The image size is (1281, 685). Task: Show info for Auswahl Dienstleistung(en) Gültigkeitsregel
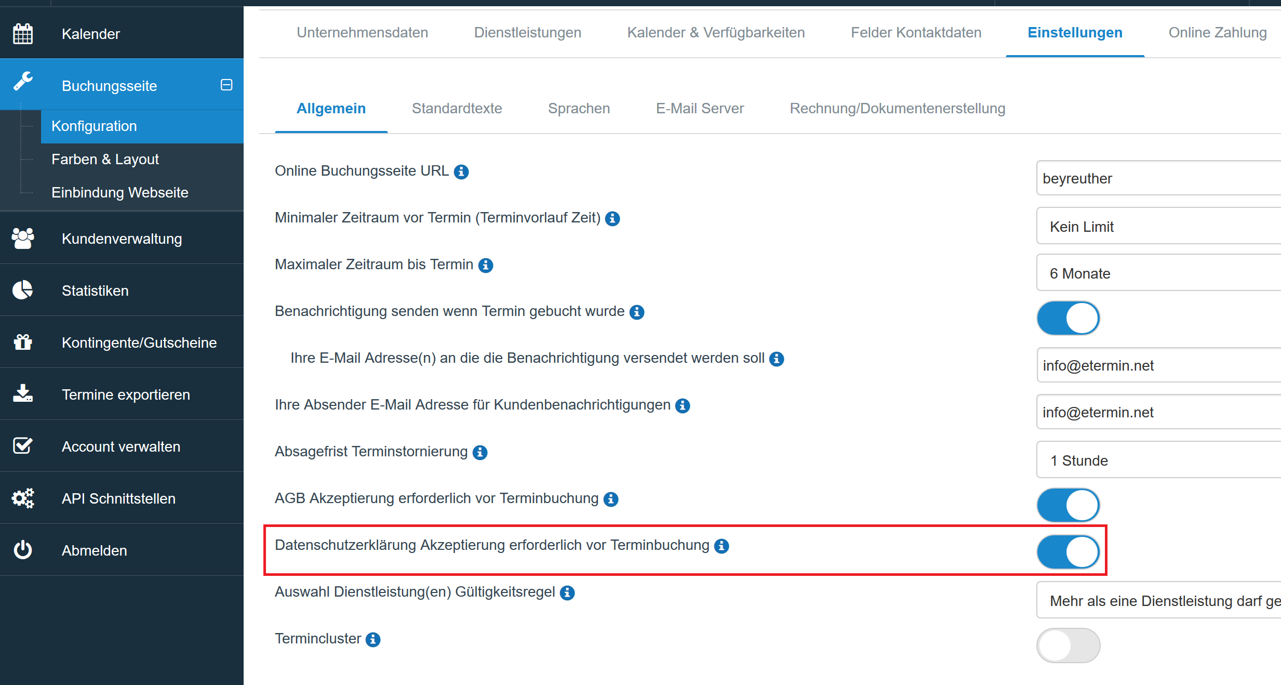[x=567, y=592]
